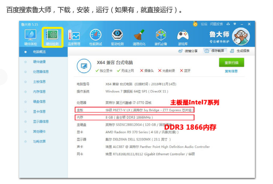
Task: Click 复制信息 copy info link
Action: [x=231, y=71]
